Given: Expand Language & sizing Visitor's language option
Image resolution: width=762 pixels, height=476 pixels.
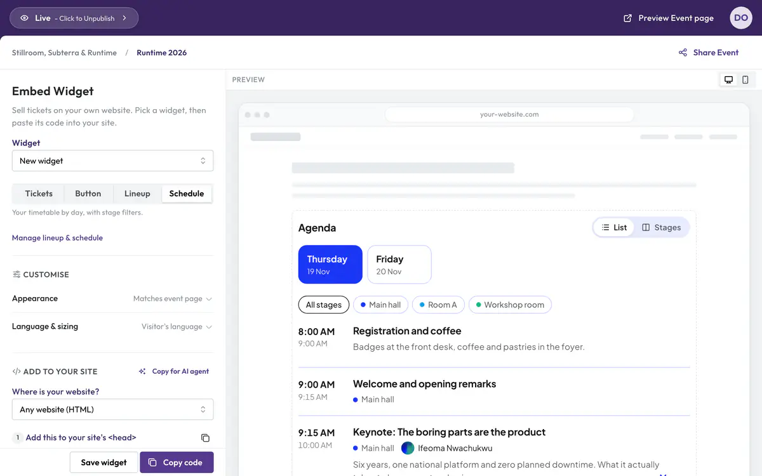Looking at the screenshot, I should point(112,326).
